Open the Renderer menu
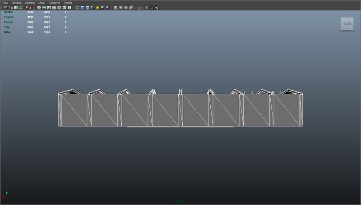 coord(54,3)
